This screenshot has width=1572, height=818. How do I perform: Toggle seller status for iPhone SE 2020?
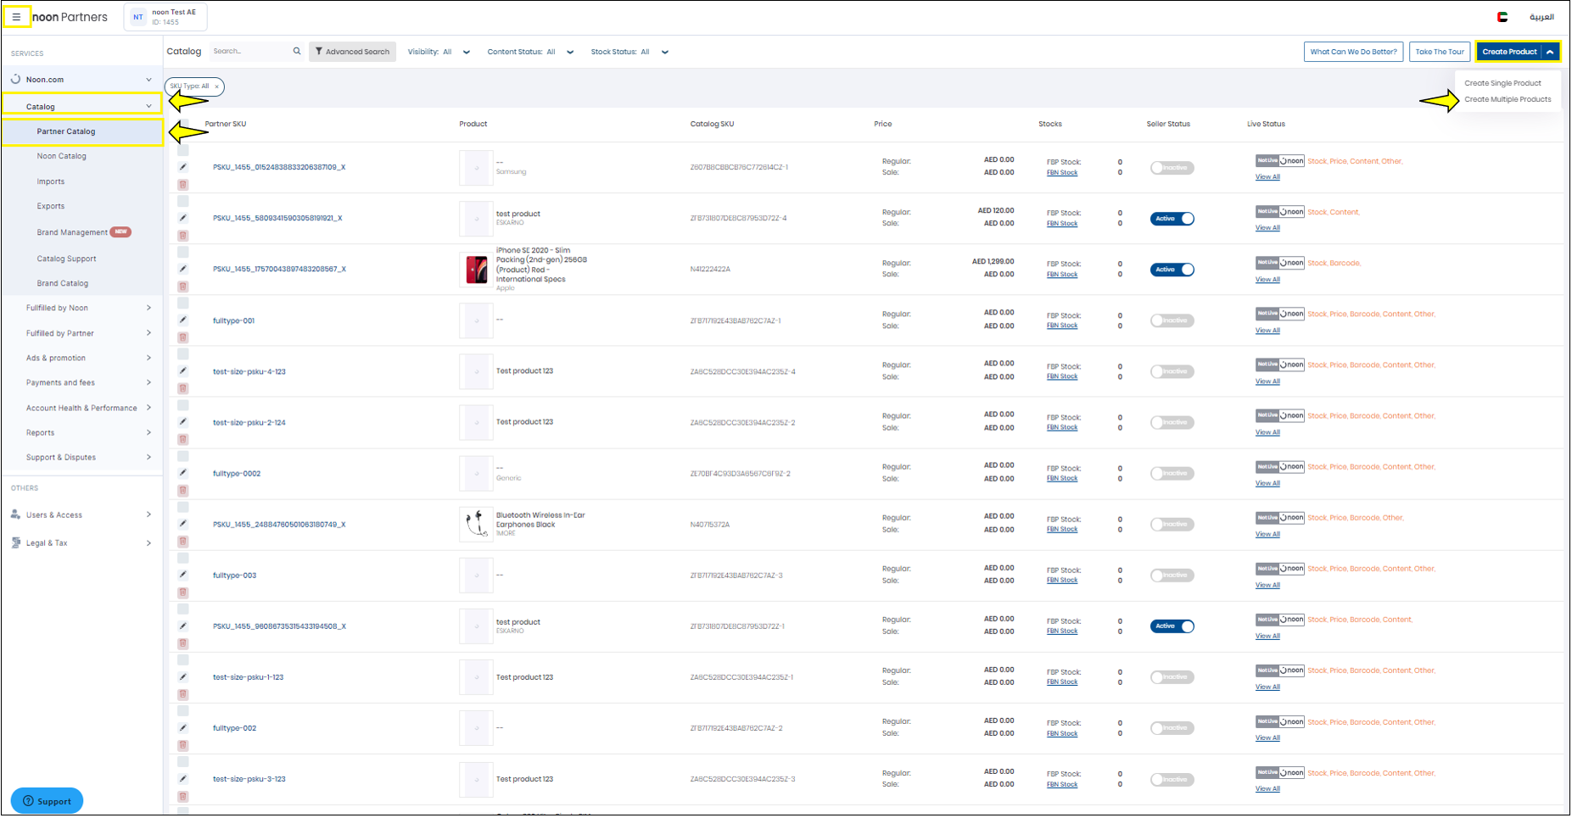pyautogui.click(x=1172, y=270)
